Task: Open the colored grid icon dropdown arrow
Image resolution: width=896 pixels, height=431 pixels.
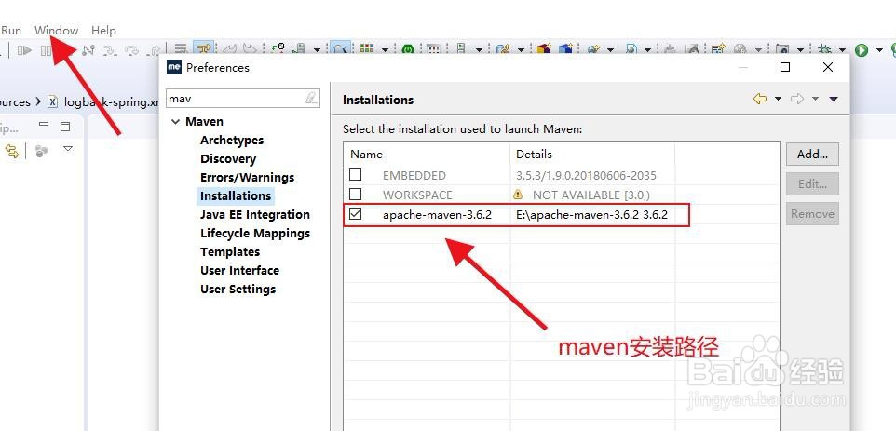Action: [x=385, y=50]
